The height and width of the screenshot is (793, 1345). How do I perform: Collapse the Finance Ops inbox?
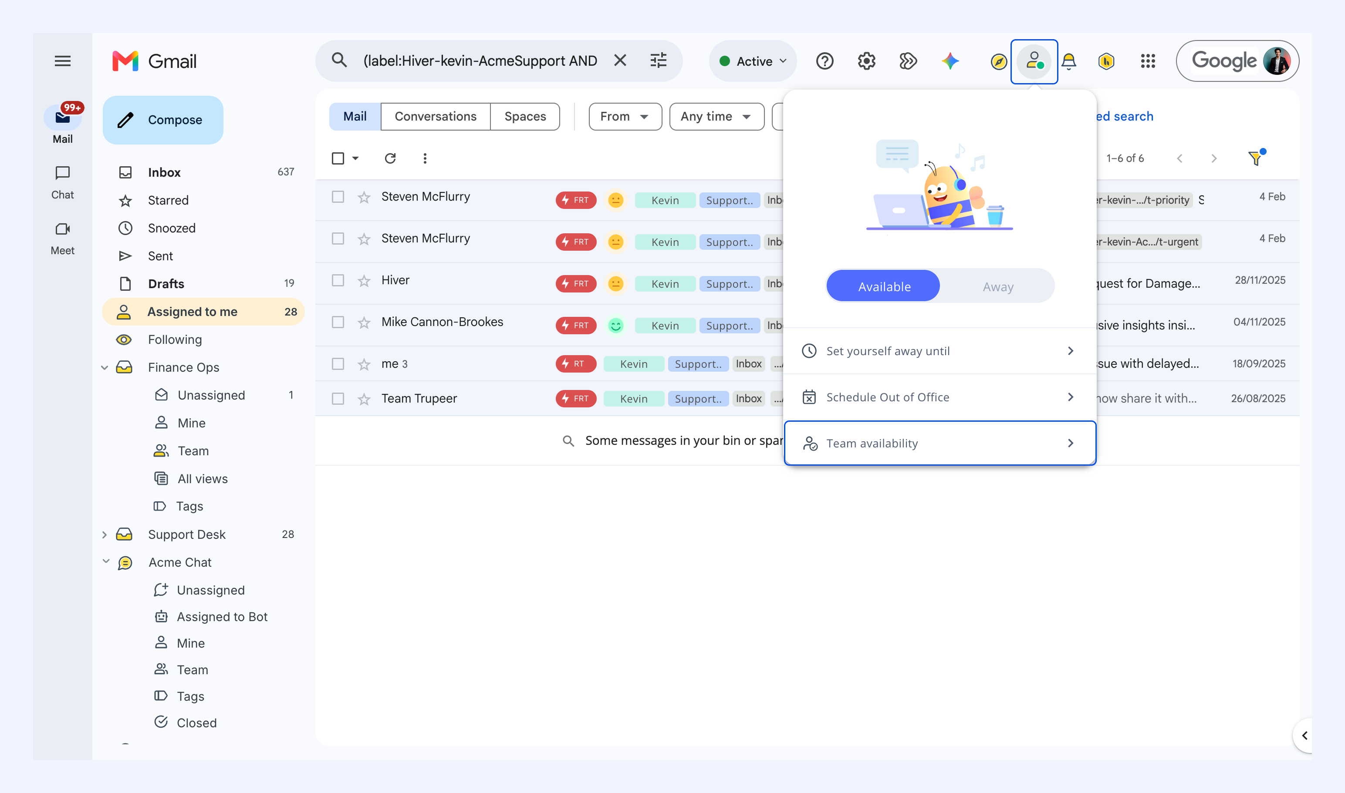(x=105, y=367)
